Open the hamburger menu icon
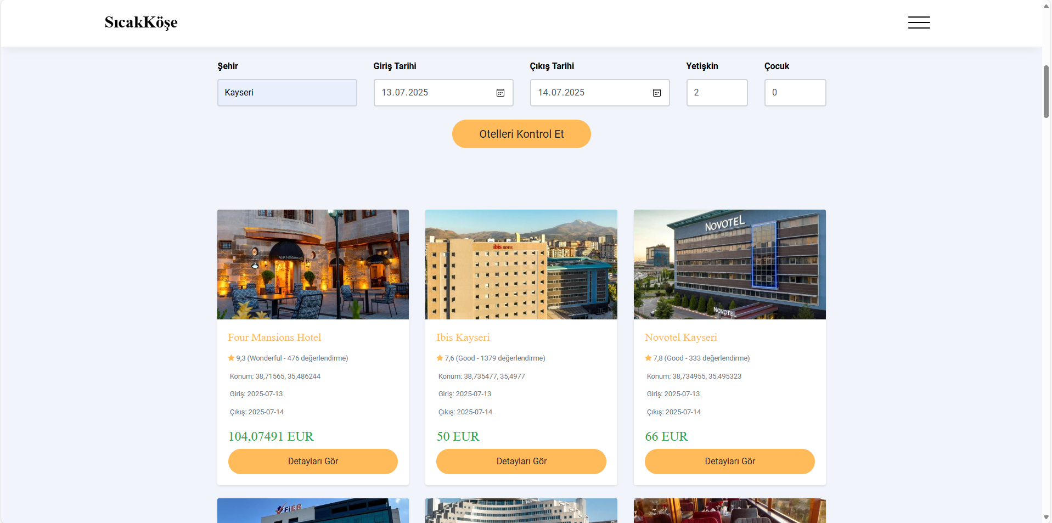1052x523 pixels. (919, 23)
